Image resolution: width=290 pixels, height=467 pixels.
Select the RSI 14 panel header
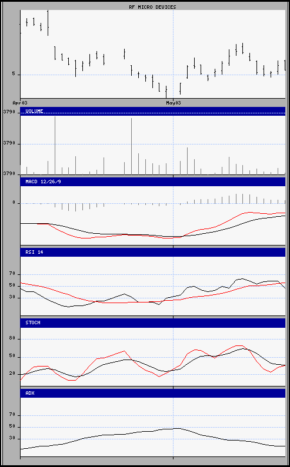tap(153, 252)
